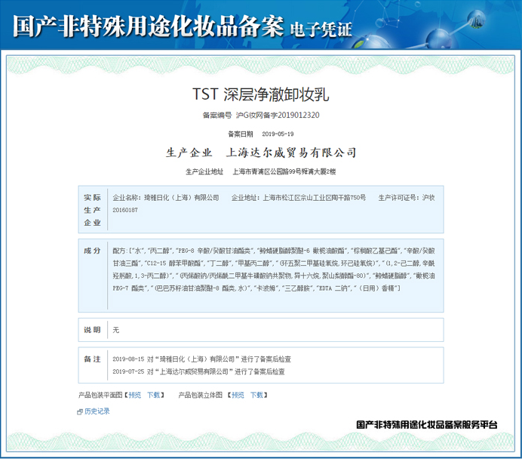Click the 2019-07-25 备案后检查 remark line

pyautogui.click(x=198, y=371)
